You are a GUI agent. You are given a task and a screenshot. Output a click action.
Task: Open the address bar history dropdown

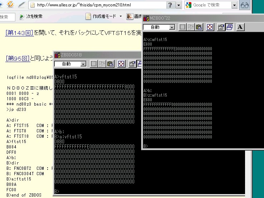[x=179, y=5]
